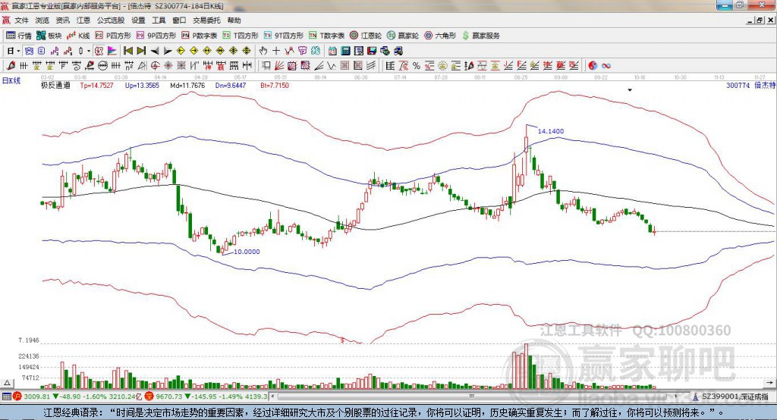Open the 设置 menu

(138, 20)
